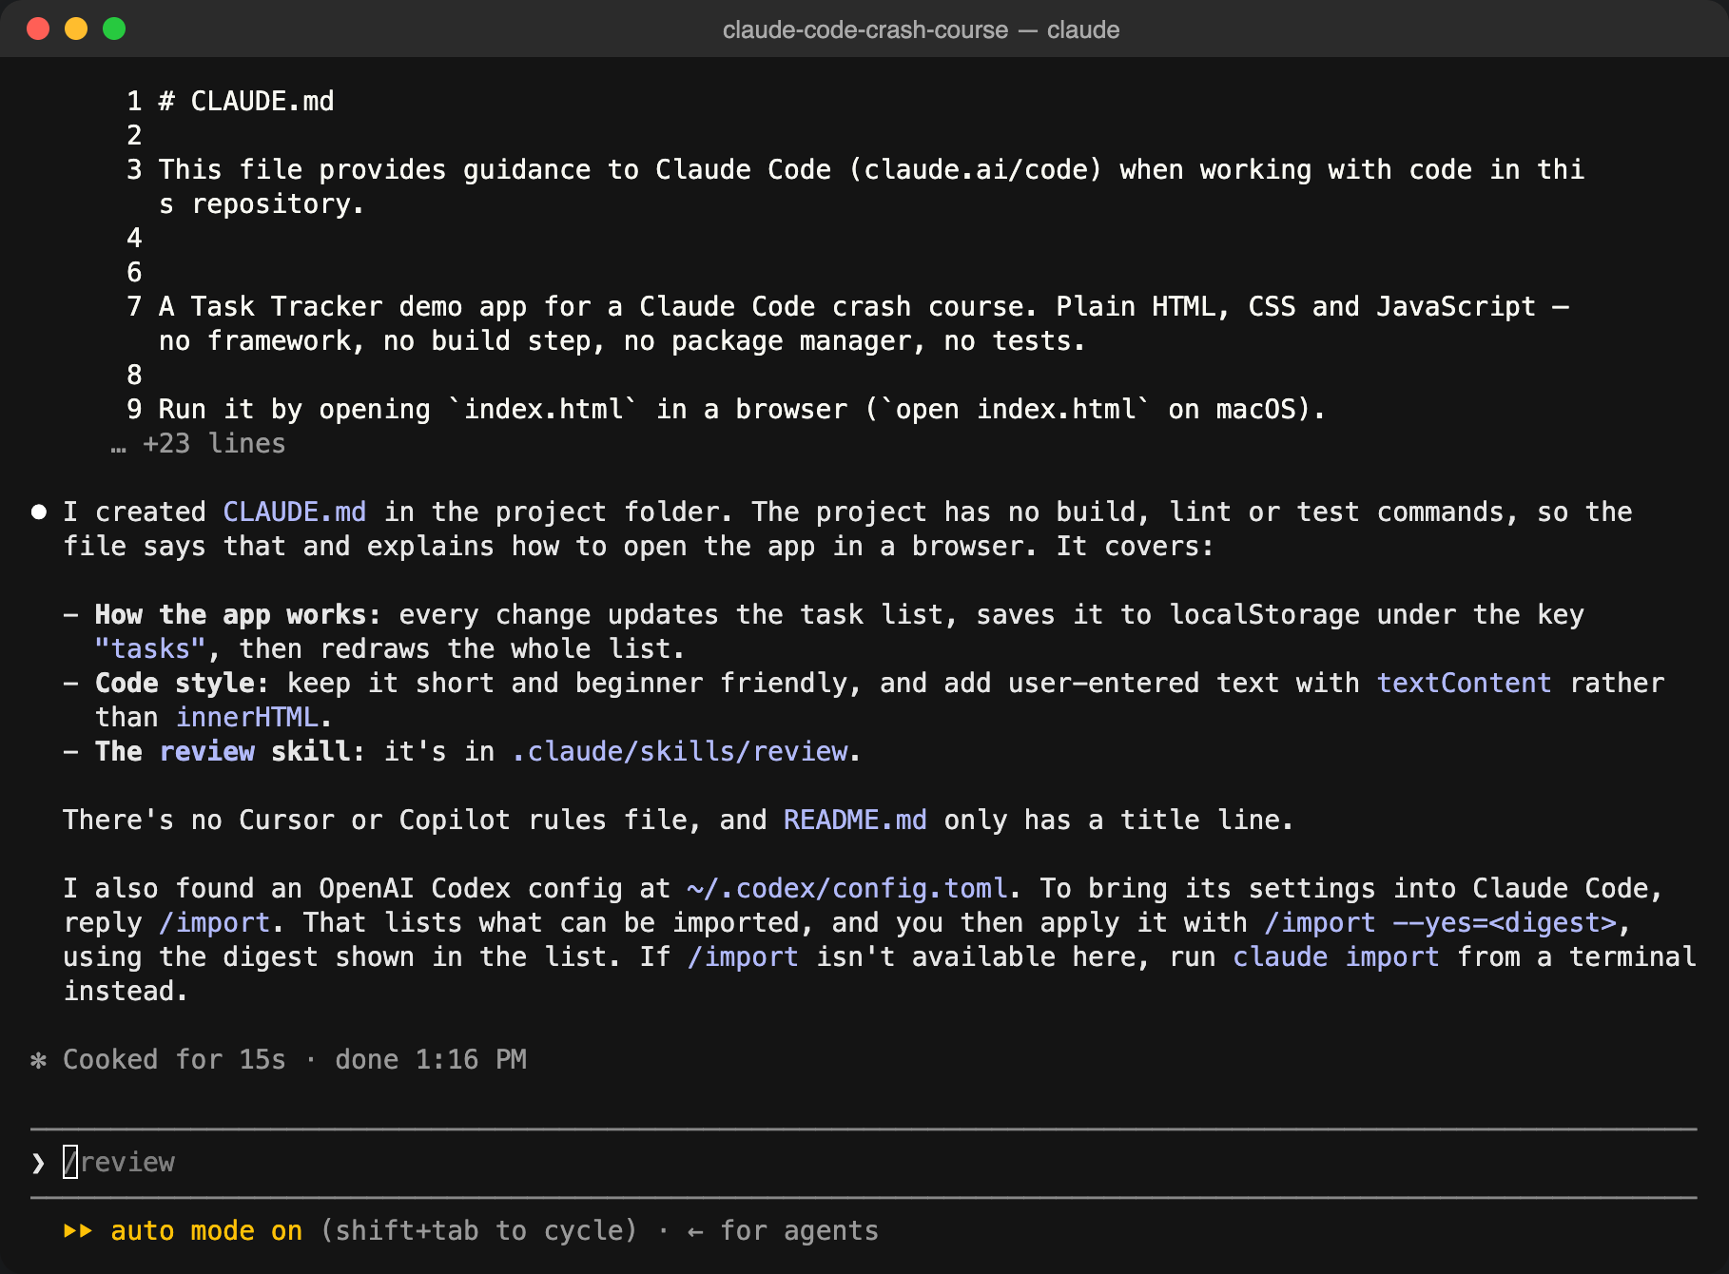
Task: Click the window title 'claude-code-crash-course — claude'
Action: coord(921,29)
